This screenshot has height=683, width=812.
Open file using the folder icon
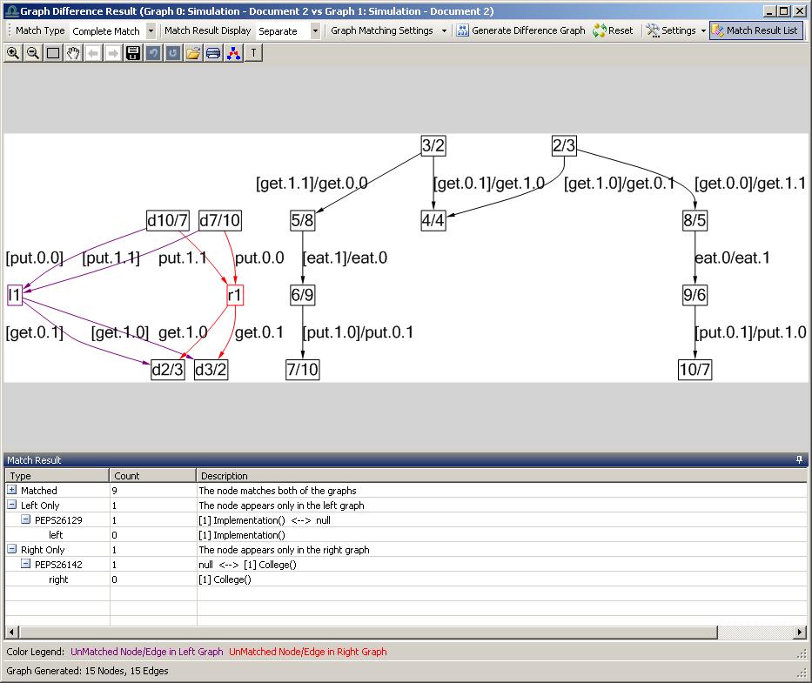[x=193, y=53]
